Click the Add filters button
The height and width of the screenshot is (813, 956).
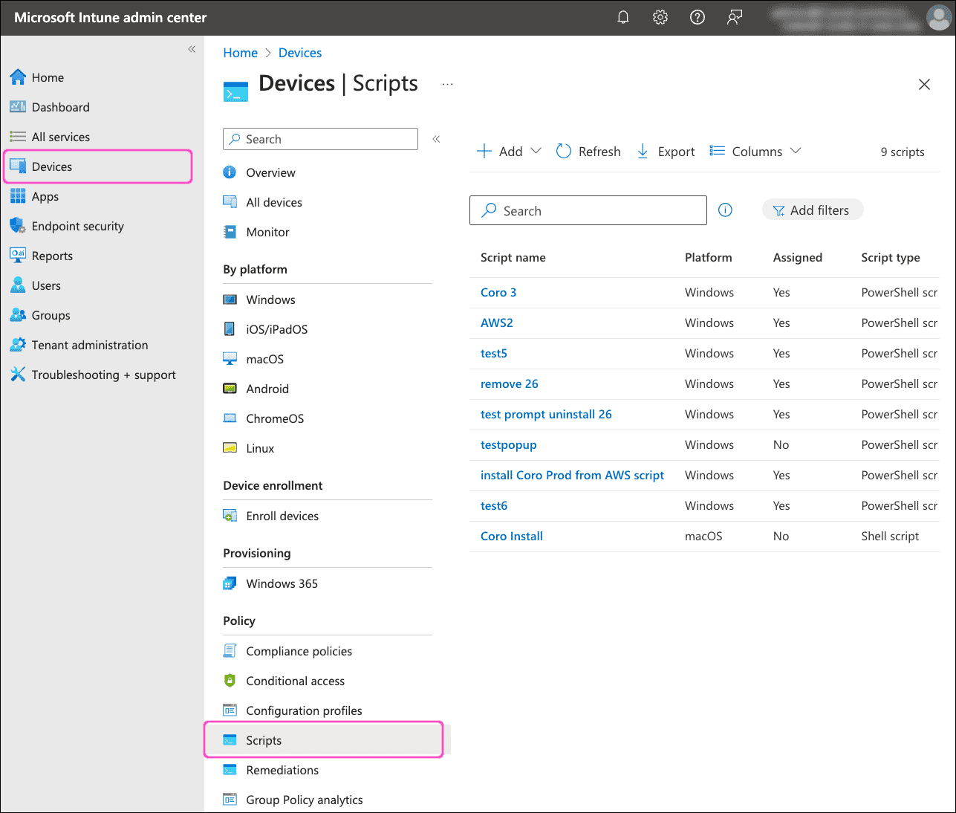(813, 210)
